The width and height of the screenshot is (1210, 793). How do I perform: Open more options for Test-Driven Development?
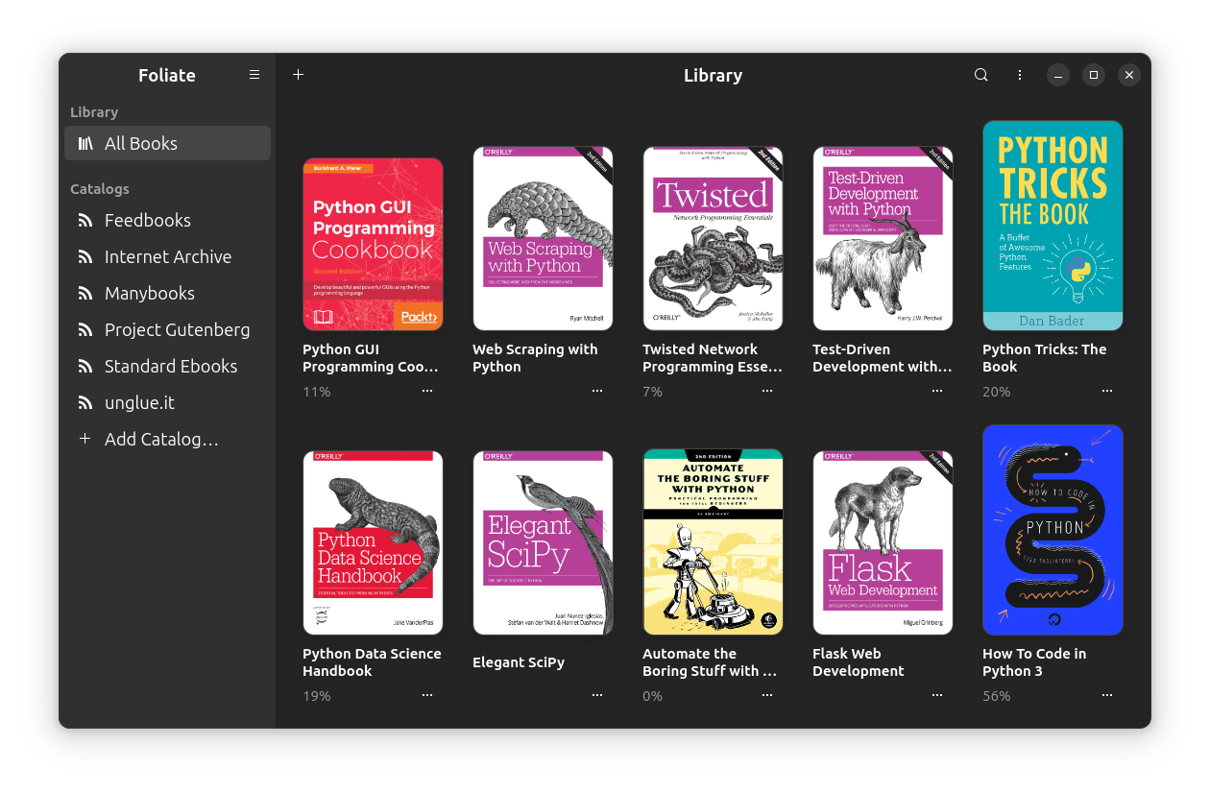coord(937,391)
